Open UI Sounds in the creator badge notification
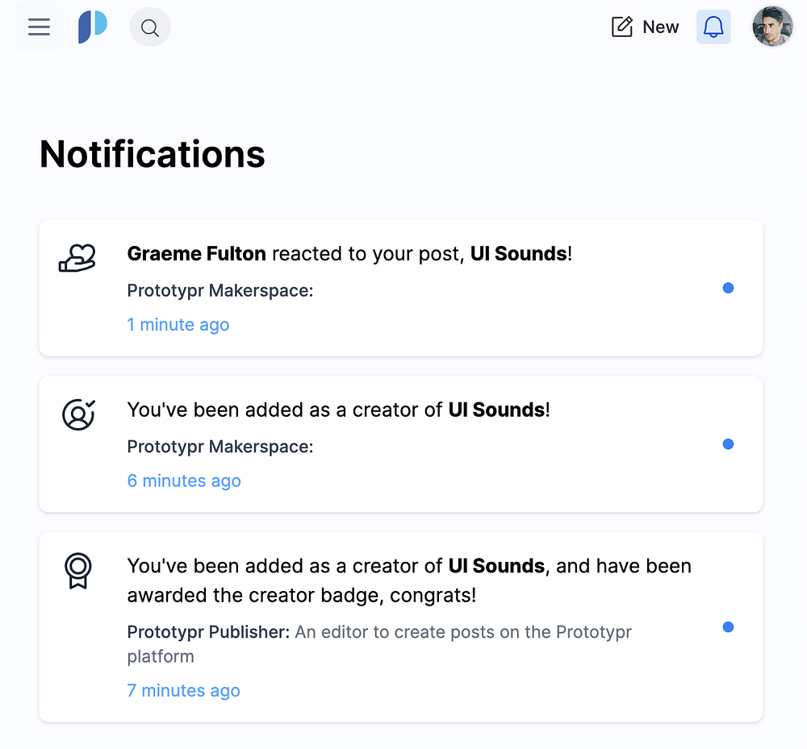 tap(496, 566)
